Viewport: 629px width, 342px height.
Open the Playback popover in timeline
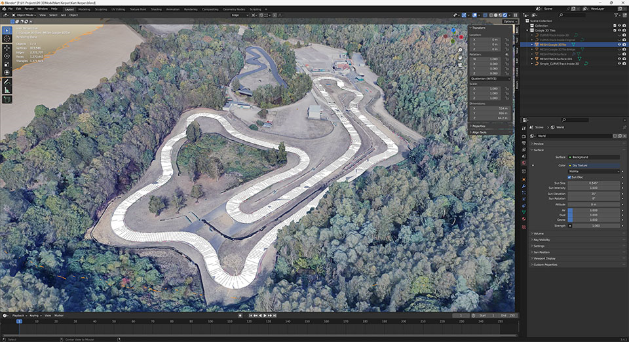pyautogui.click(x=18, y=316)
